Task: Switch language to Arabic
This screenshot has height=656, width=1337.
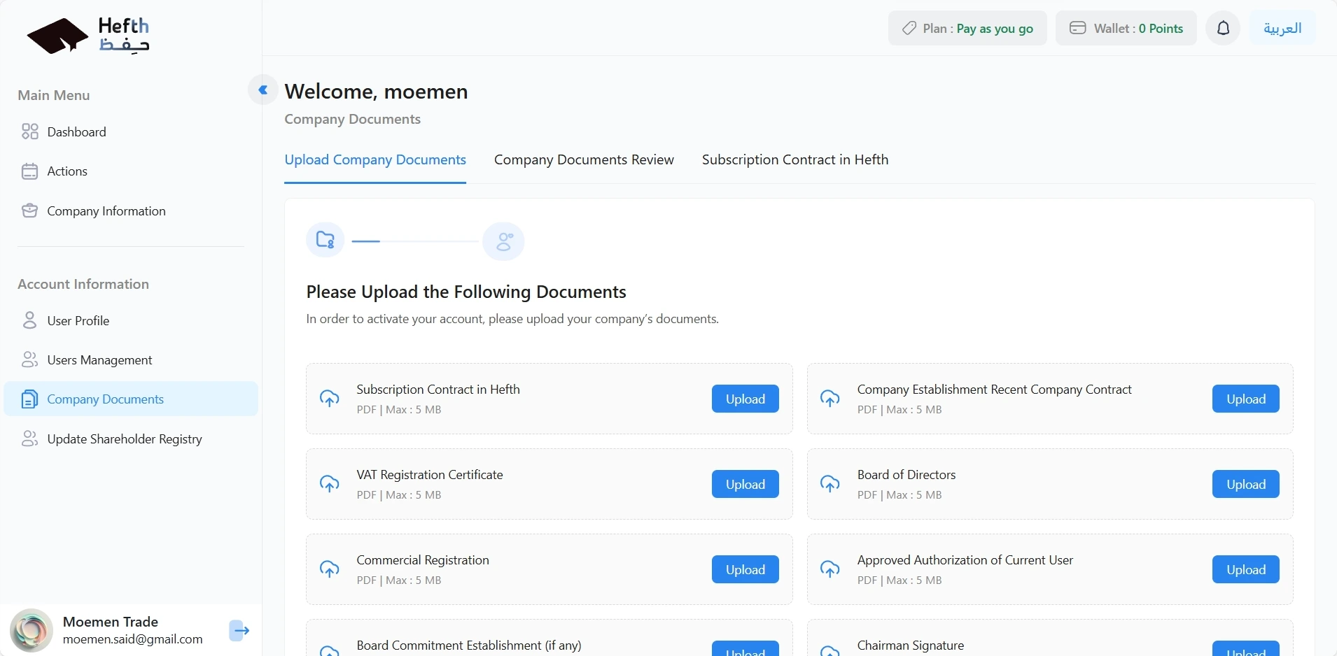Action: pyautogui.click(x=1282, y=29)
